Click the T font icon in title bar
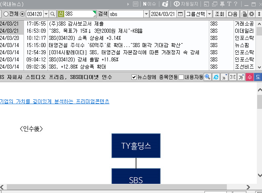 (x=229, y=4)
